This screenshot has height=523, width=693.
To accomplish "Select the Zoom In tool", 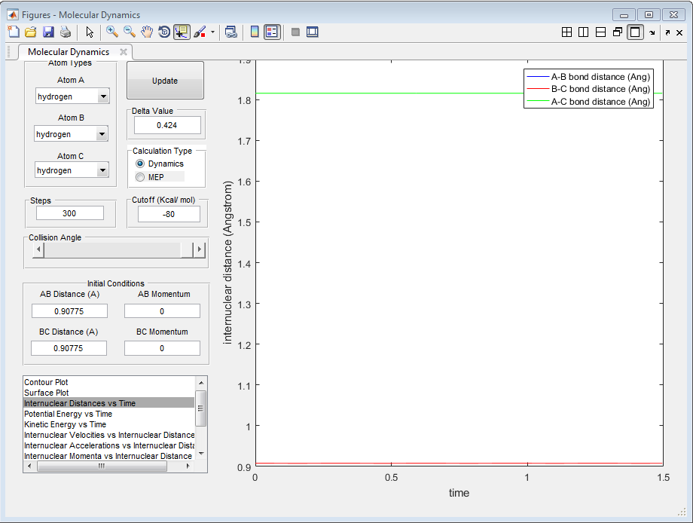I will pyautogui.click(x=112, y=32).
